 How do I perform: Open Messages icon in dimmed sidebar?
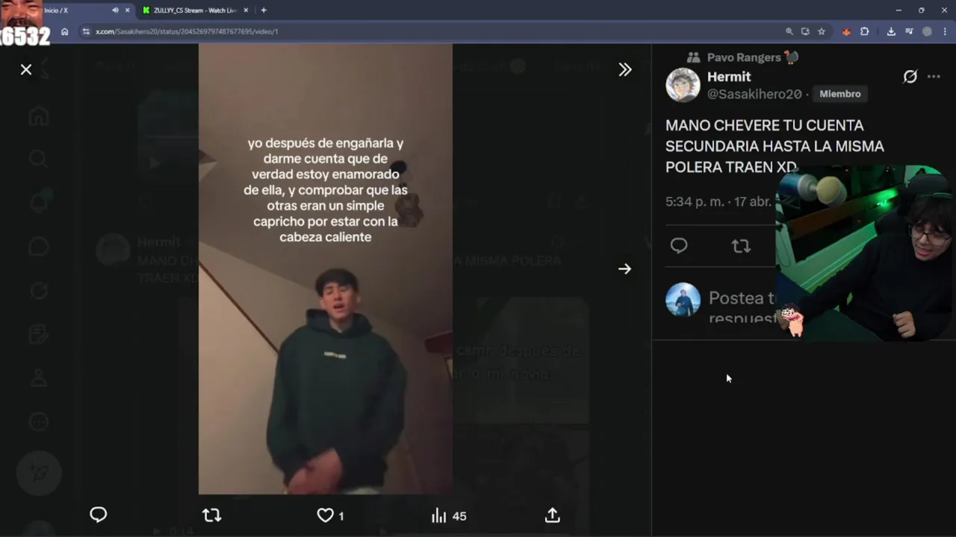[x=39, y=247]
